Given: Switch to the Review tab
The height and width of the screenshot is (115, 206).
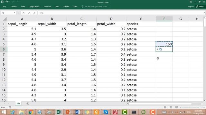Looking at the screenshot, I should click(66, 6).
